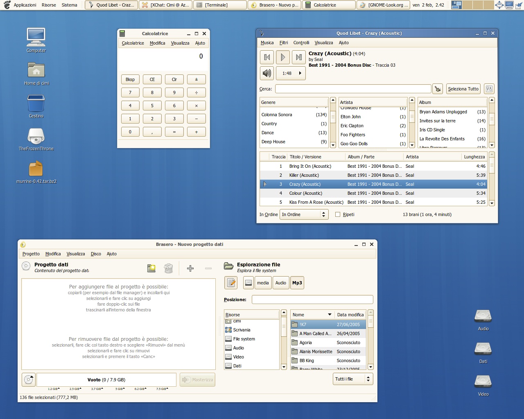Click the Esplorazione file folder icon
Viewport: 524px width, 419px height.
coord(228,266)
